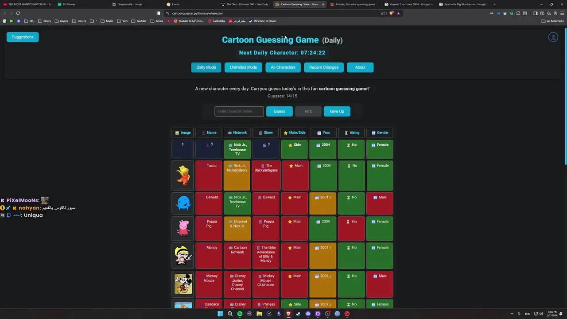Switch to Bear inthe Big Blue House tab
This screenshot has width=567, height=319.
click(x=463, y=4)
